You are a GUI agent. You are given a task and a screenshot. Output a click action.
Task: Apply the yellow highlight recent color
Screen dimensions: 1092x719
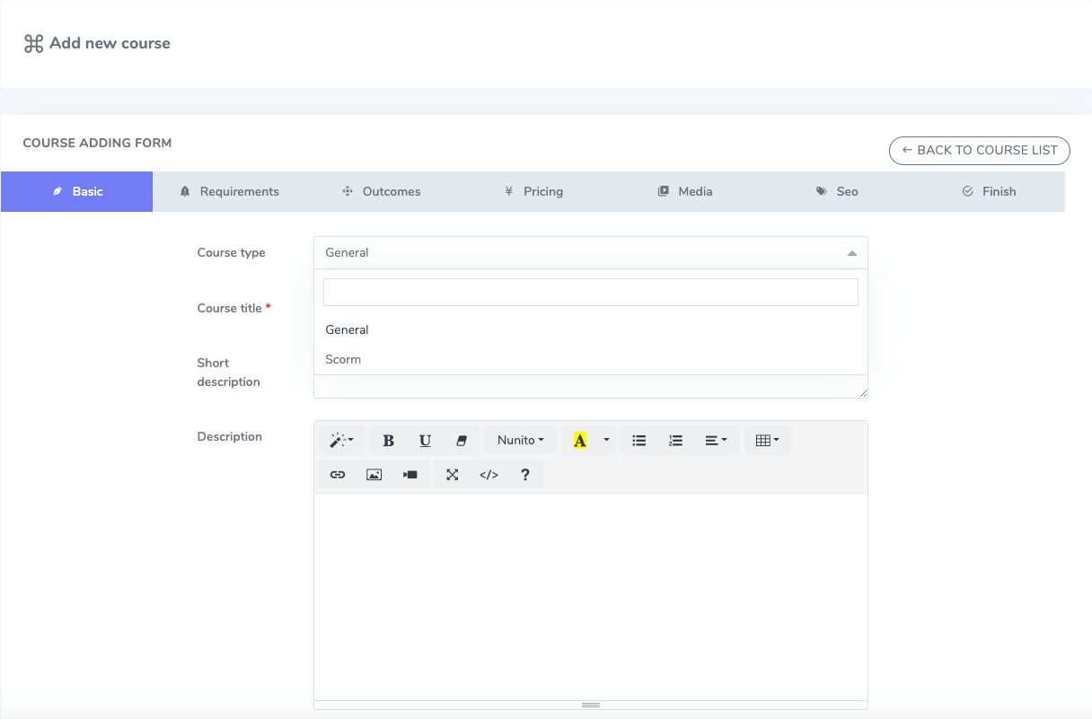[x=580, y=441]
